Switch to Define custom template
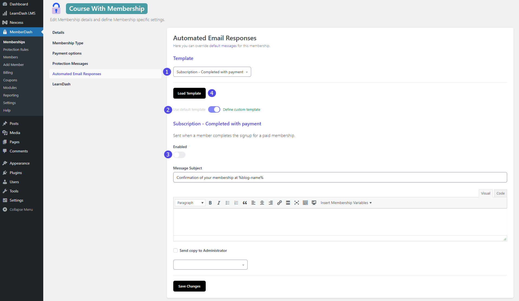The height and width of the screenshot is (301, 519). click(x=214, y=109)
